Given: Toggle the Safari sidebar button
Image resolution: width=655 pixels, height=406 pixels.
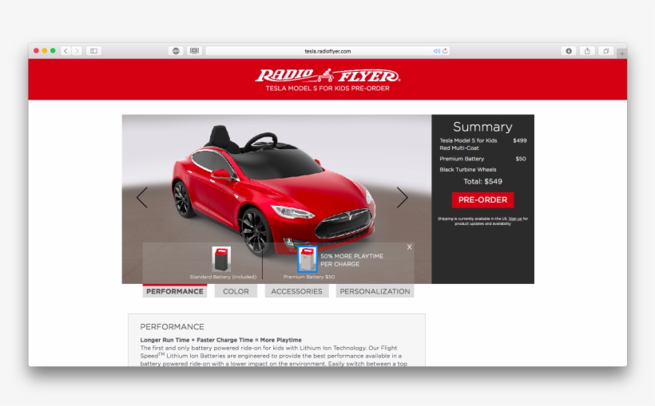Looking at the screenshot, I should pos(93,51).
